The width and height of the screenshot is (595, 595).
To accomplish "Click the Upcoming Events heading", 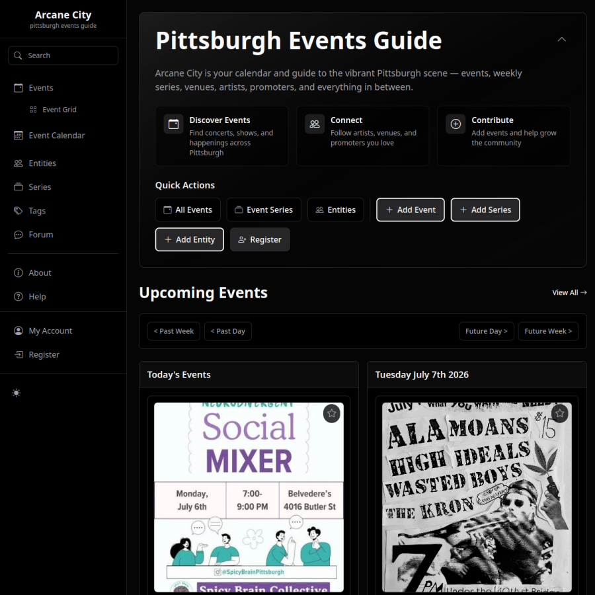I will pyautogui.click(x=204, y=293).
